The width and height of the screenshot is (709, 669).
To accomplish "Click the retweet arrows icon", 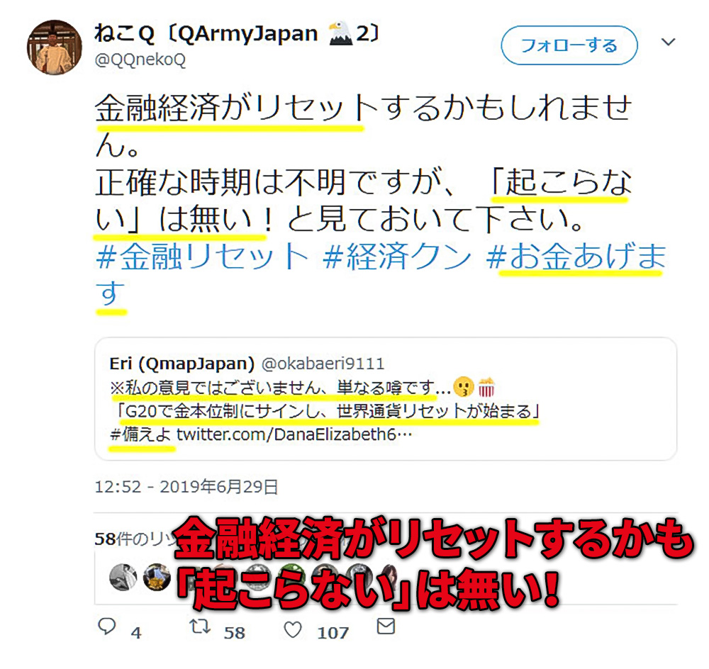I will 199,626.
